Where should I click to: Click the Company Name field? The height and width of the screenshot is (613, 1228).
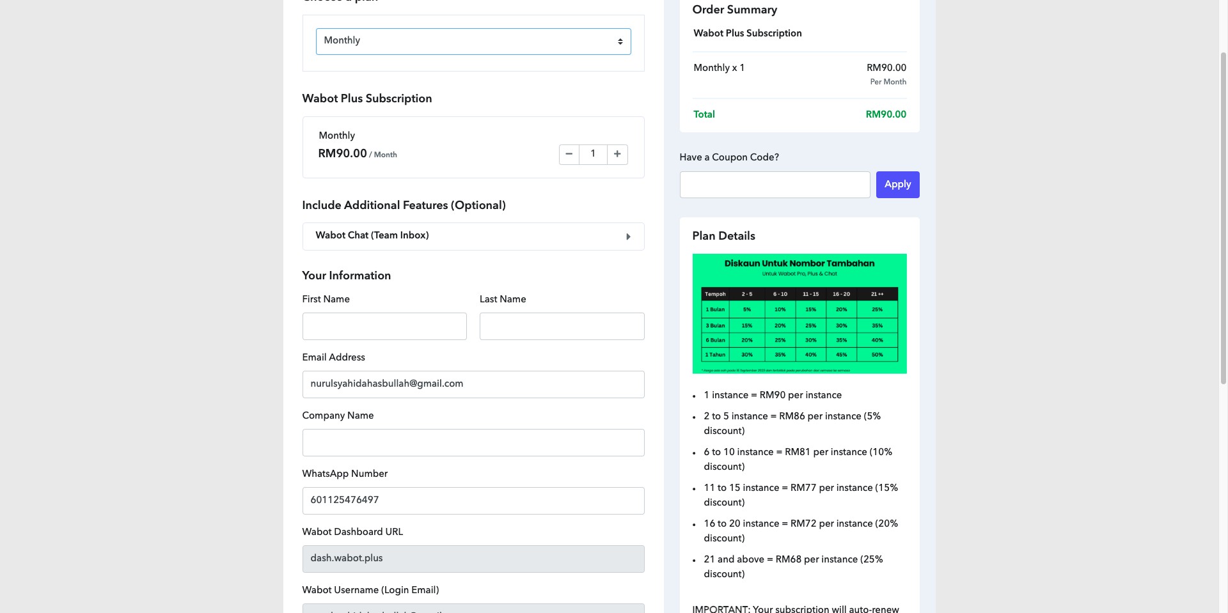(x=473, y=442)
